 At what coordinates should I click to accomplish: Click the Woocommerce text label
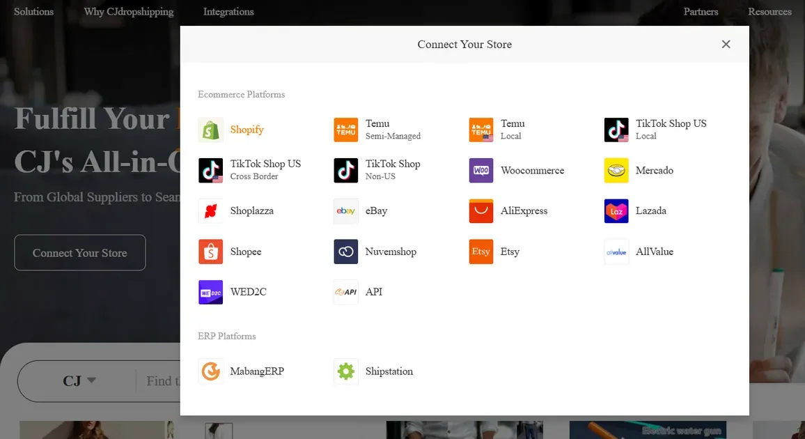pos(533,171)
